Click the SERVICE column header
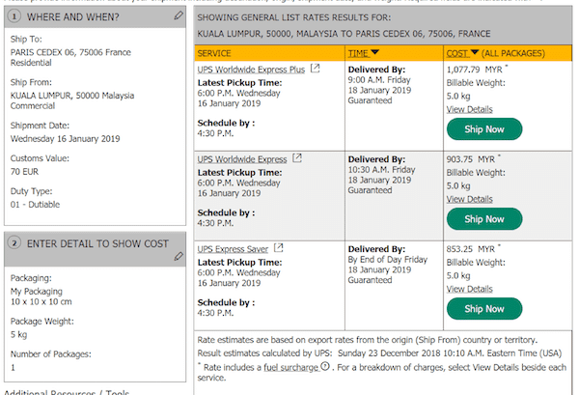The width and height of the screenshot is (579, 395). click(214, 53)
